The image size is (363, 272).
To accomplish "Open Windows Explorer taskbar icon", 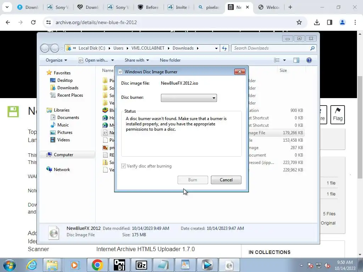I will coord(52,265).
